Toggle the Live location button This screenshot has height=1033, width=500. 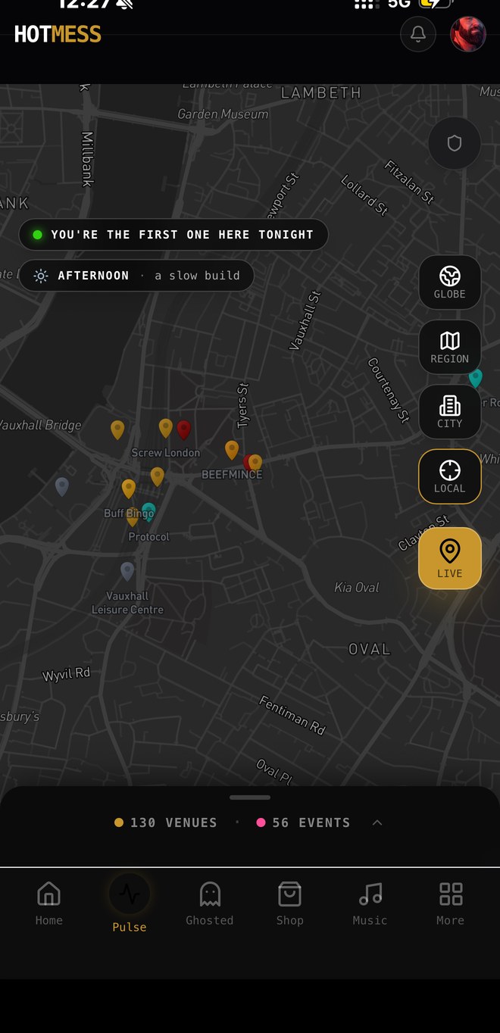[x=450, y=558]
